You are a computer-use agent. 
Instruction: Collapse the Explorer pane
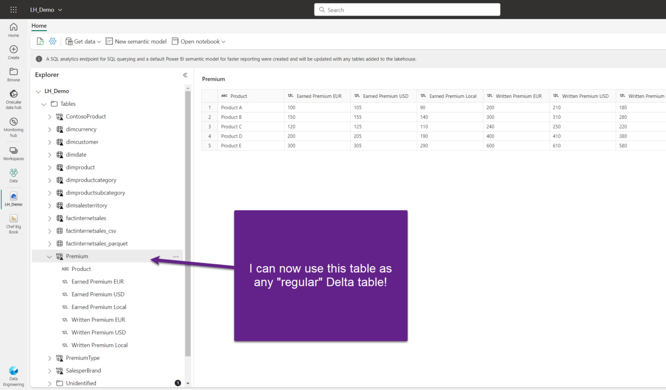185,75
